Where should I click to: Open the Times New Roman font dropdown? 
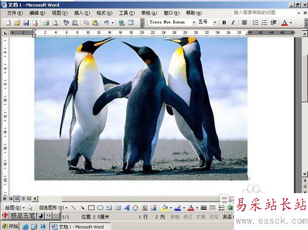click(194, 22)
